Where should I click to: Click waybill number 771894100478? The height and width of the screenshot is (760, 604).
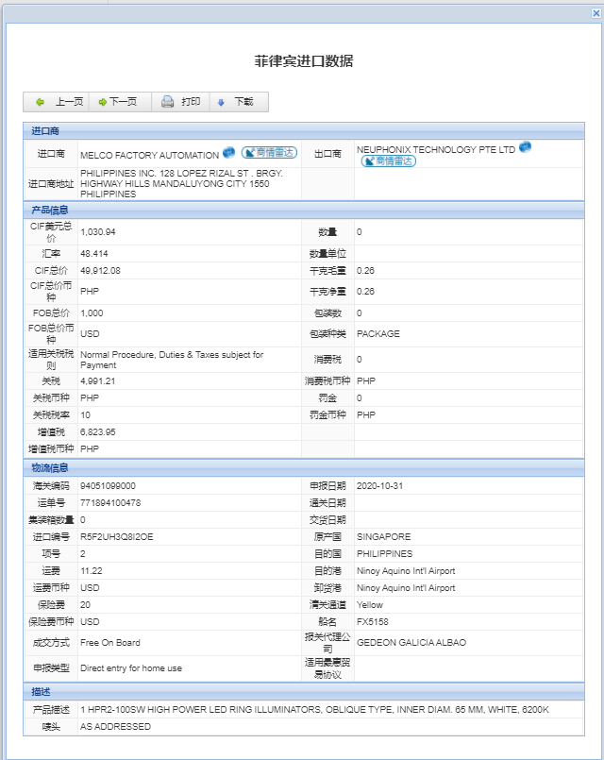(x=110, y=502)
